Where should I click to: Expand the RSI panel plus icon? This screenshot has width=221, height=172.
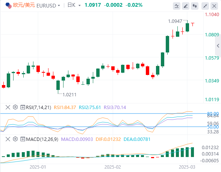click(x=23, y=107)
